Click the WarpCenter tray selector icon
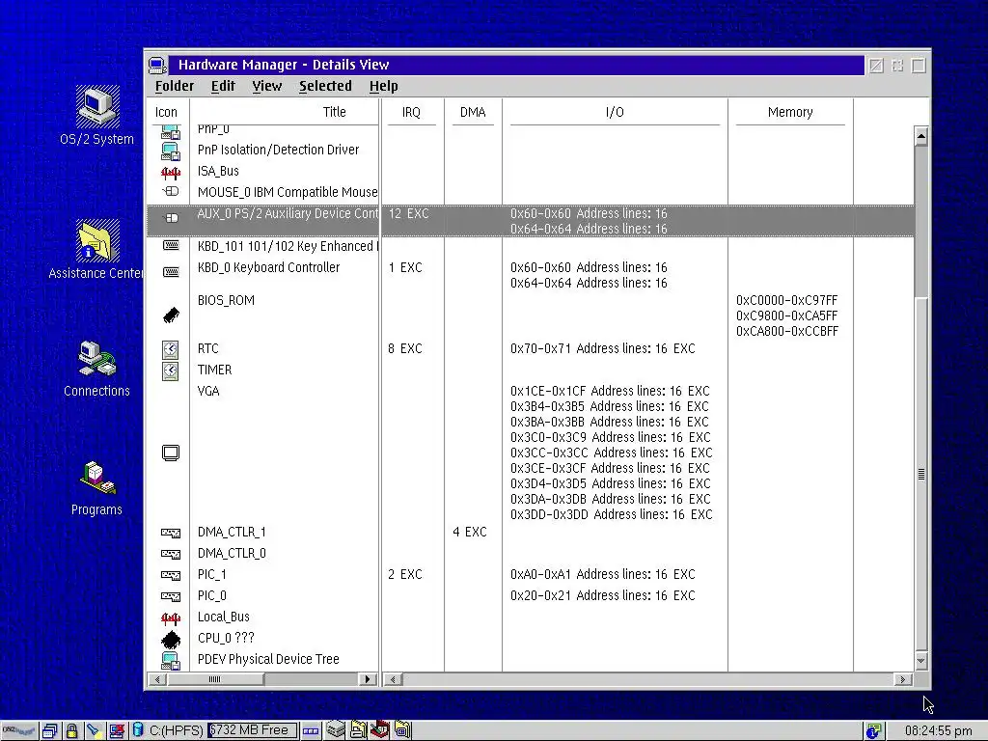This screenshot has height=741, width=988. coord(311,731)
